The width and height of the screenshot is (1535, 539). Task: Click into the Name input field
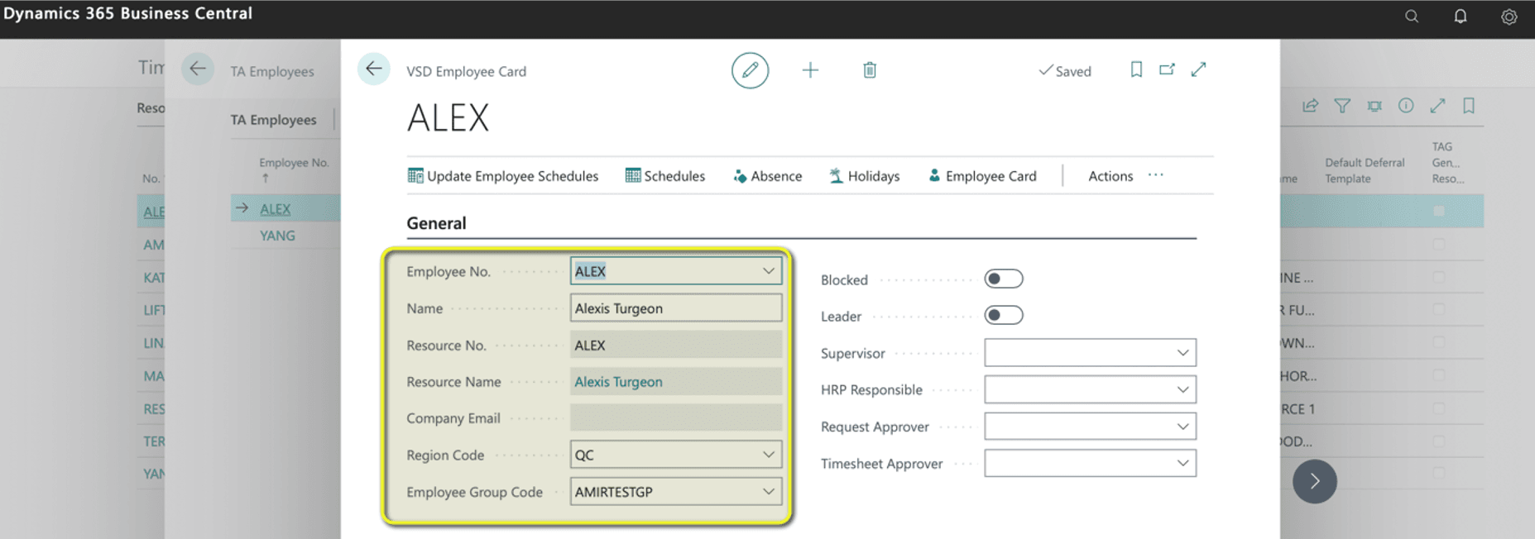[x=675, y=308]
